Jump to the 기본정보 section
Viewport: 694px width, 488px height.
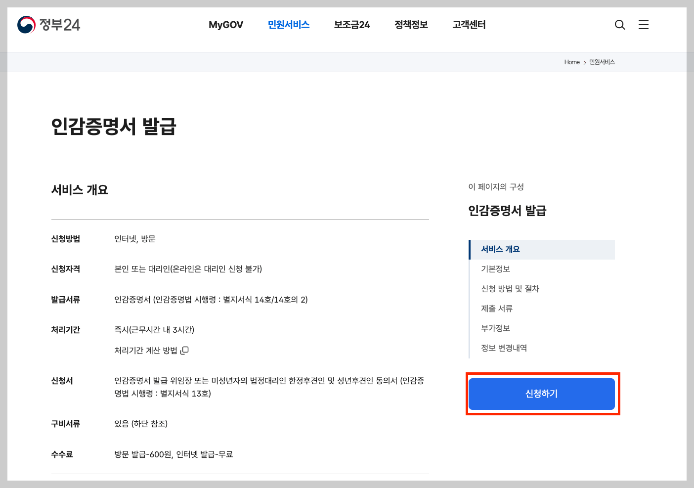pos(496,268)
